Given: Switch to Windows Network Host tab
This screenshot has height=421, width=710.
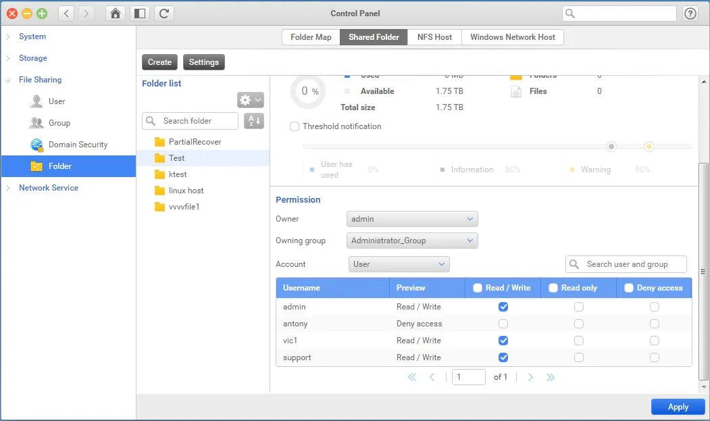Looking at the screenshot, I should coord(513,37).
